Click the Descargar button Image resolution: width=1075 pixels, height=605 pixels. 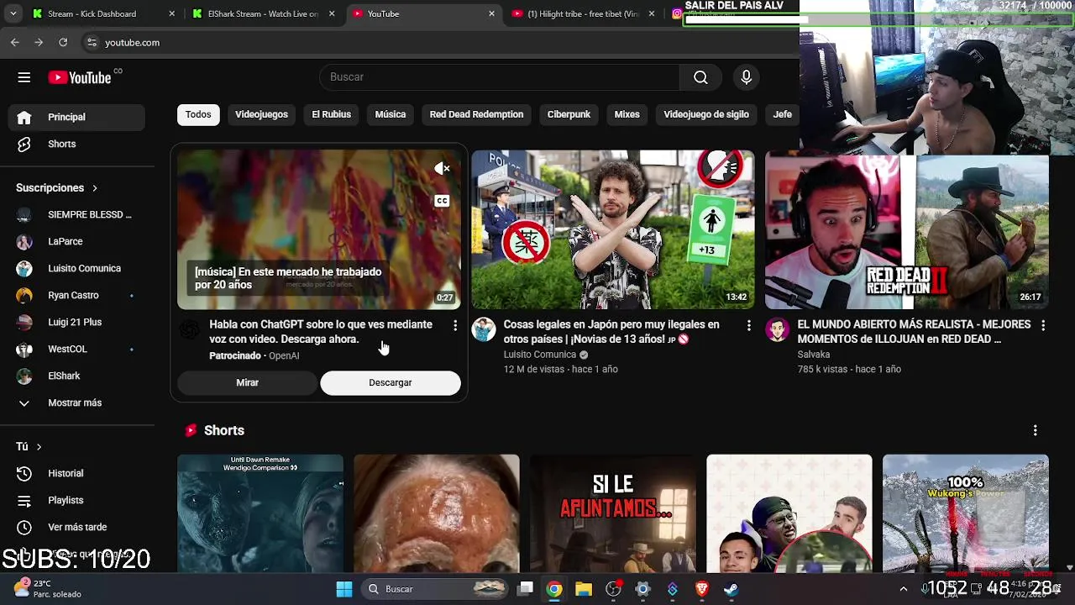(x=391, y=382)
